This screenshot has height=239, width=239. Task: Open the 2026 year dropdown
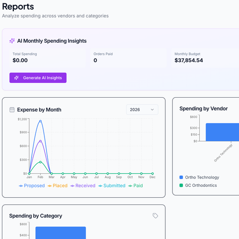coord(142,110)
